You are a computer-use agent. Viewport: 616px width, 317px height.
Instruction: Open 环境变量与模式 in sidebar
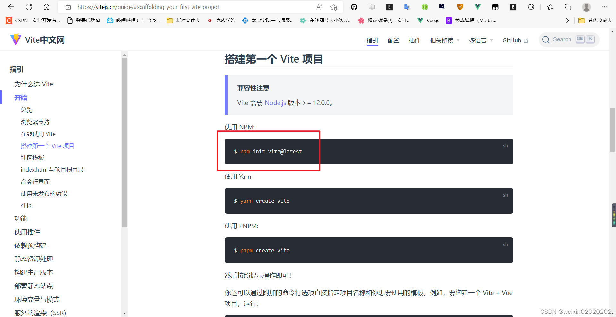[37, 299]
